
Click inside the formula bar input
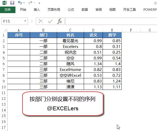(110, 21)
